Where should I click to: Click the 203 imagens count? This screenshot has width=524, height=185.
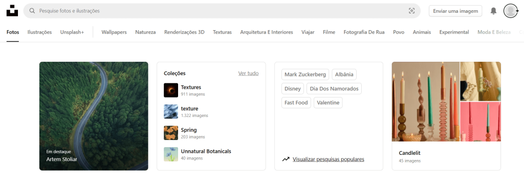tap(193, 137)
